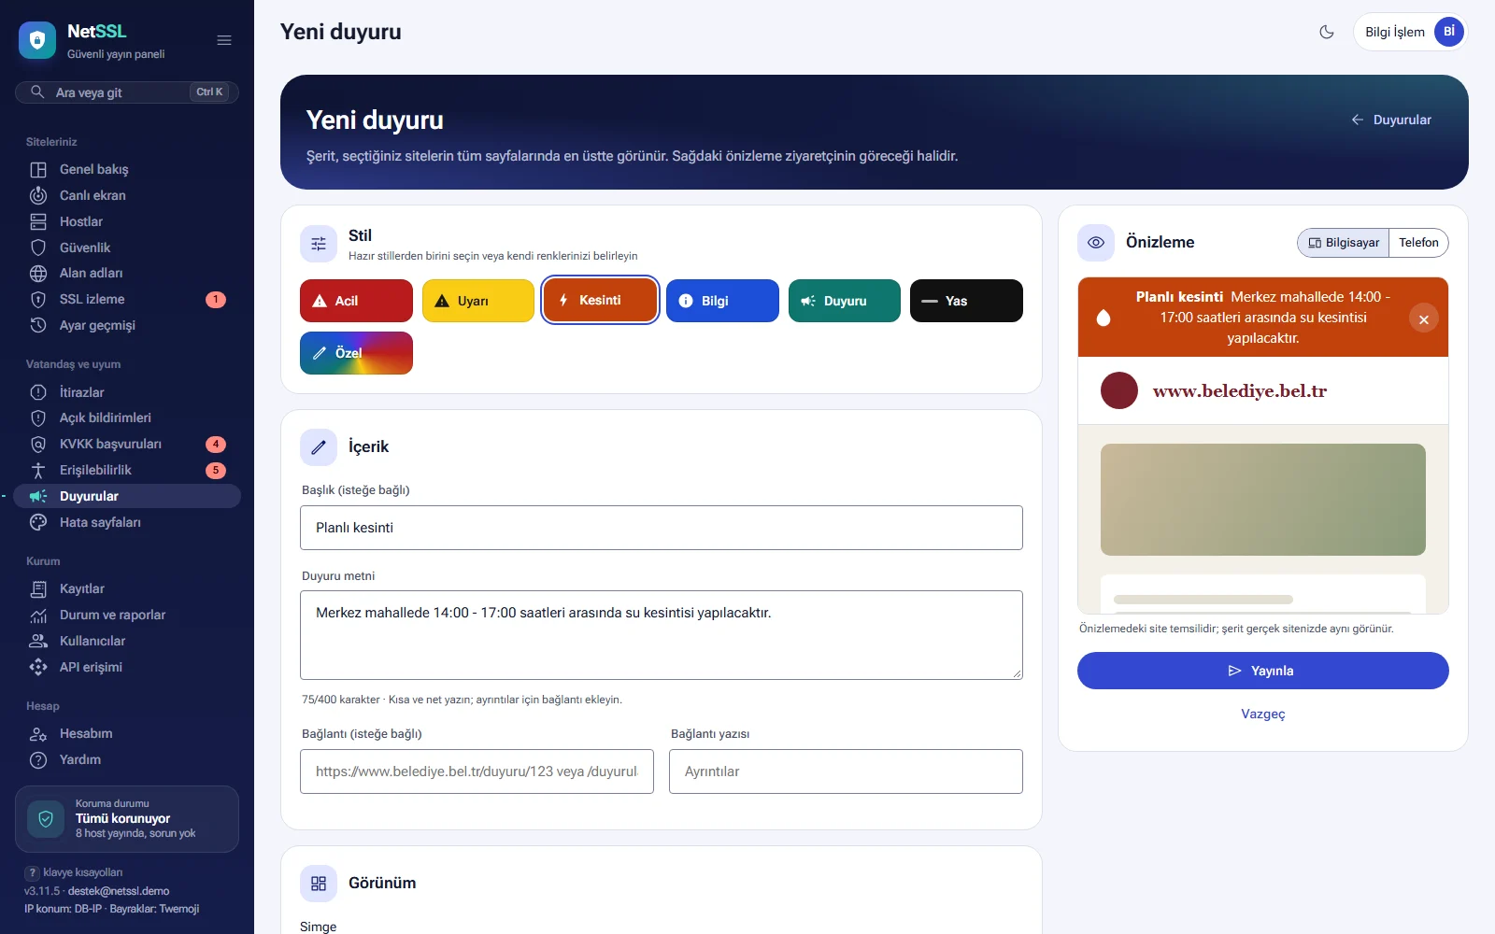
Task: Click the Yayınla publish button
Action: point(1263,671)
